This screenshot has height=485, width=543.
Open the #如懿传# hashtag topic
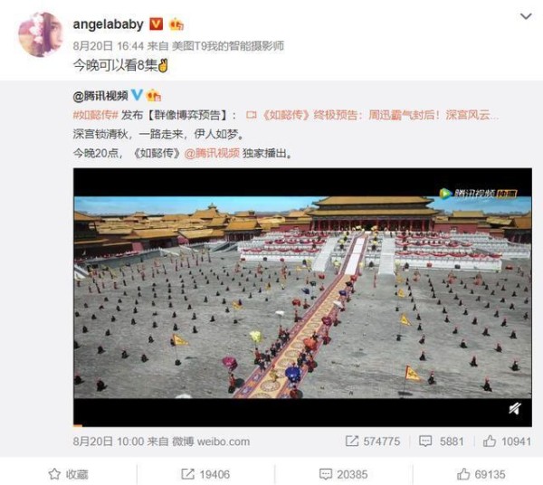coord(96,115)
